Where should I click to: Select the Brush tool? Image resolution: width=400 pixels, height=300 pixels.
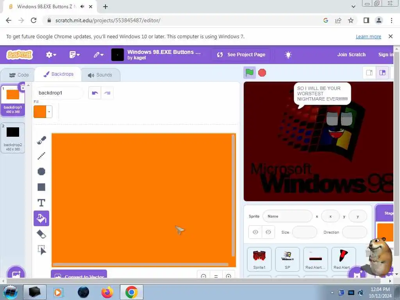(41, 140)
